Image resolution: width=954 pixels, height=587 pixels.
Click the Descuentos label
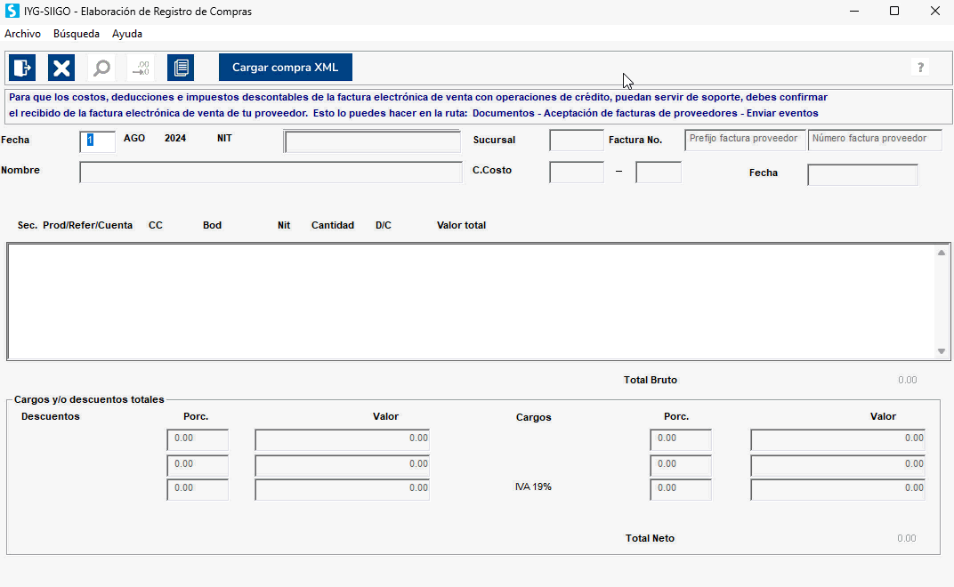(x=51, y=416)
